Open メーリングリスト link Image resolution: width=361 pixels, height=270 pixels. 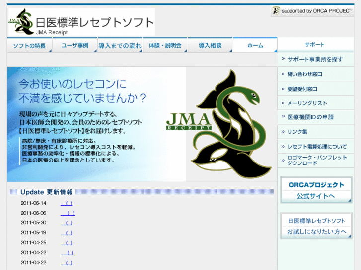(x=315, y=103)
